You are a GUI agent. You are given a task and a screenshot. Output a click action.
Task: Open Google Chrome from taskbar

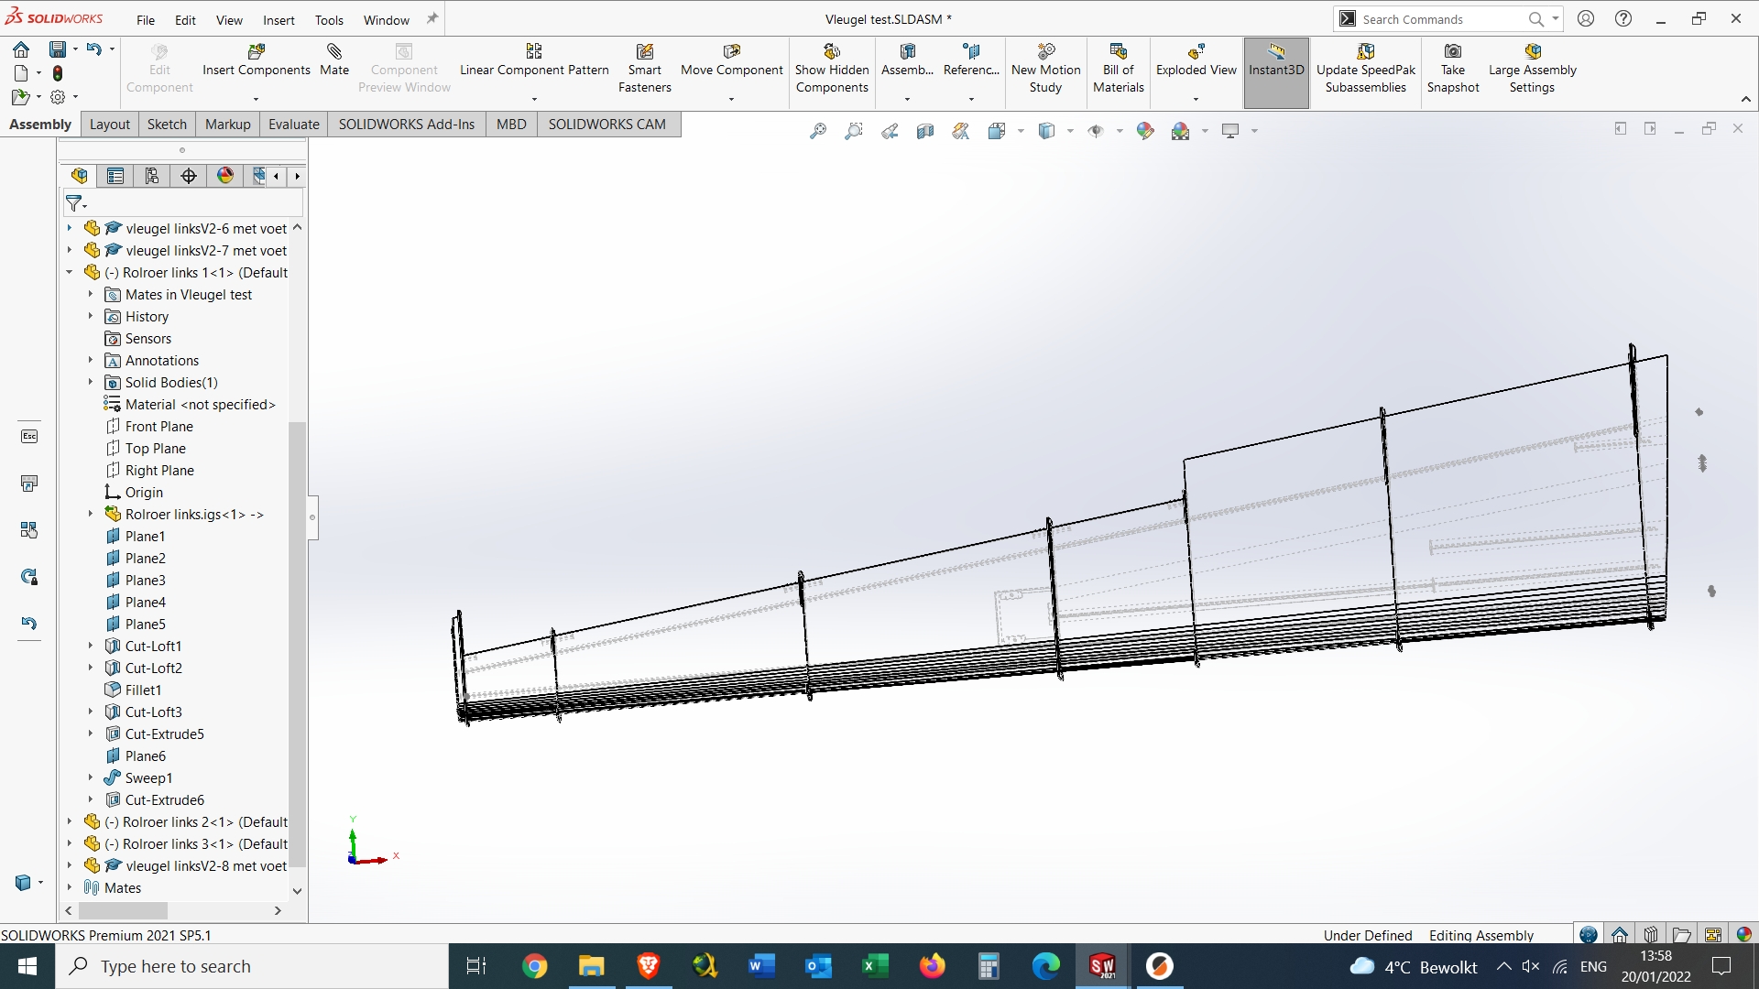pos(535,966)
